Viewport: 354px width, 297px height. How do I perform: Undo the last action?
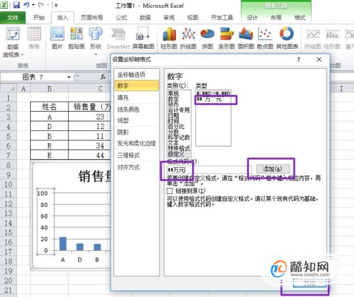pos(26,5)
